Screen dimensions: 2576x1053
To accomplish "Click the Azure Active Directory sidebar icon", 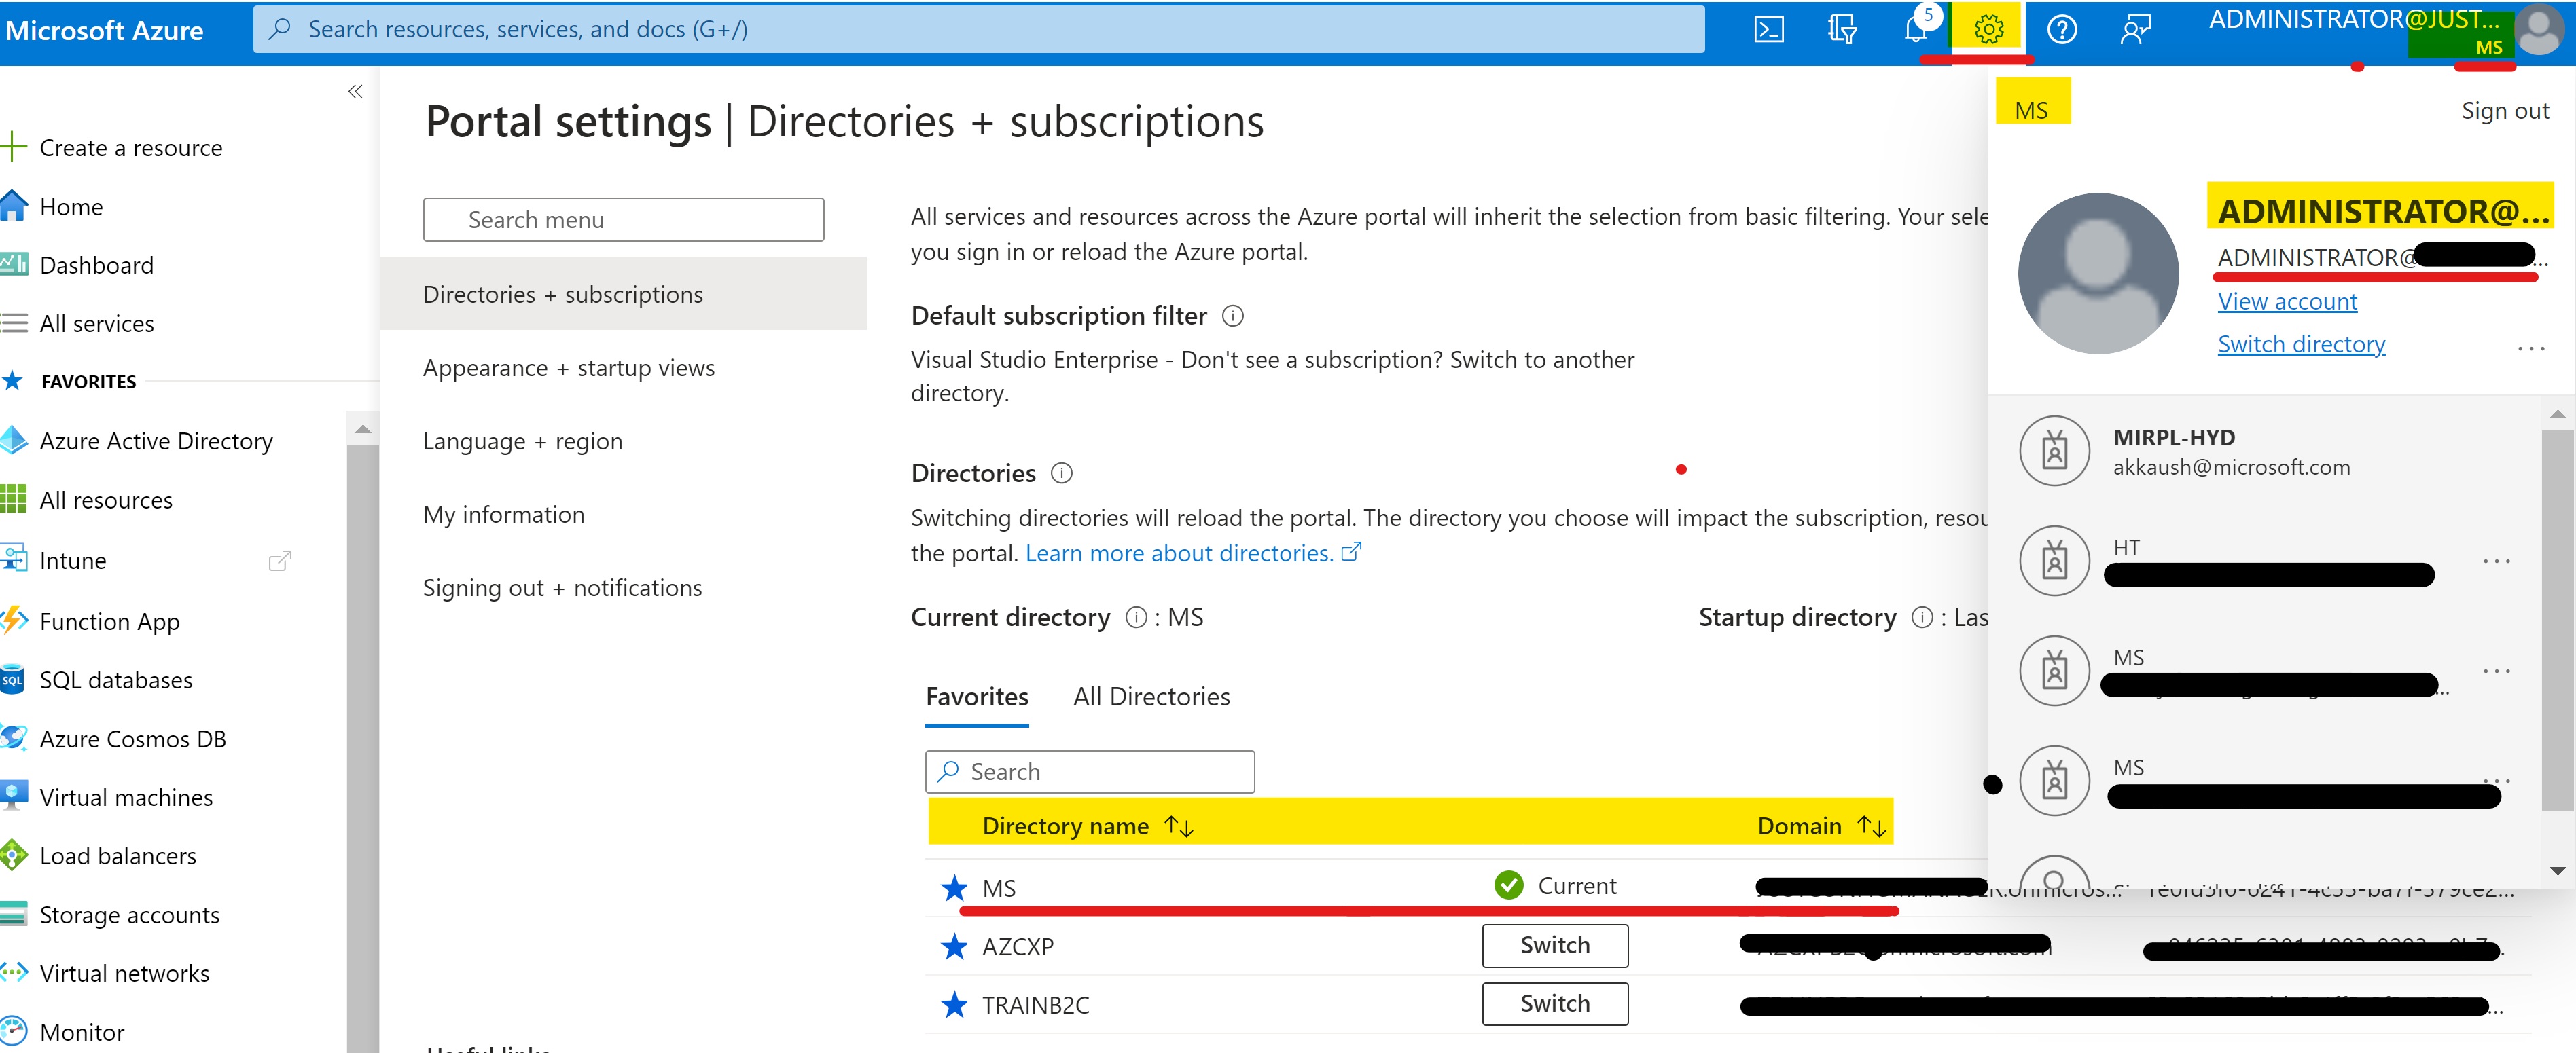I will click(14, 441).
